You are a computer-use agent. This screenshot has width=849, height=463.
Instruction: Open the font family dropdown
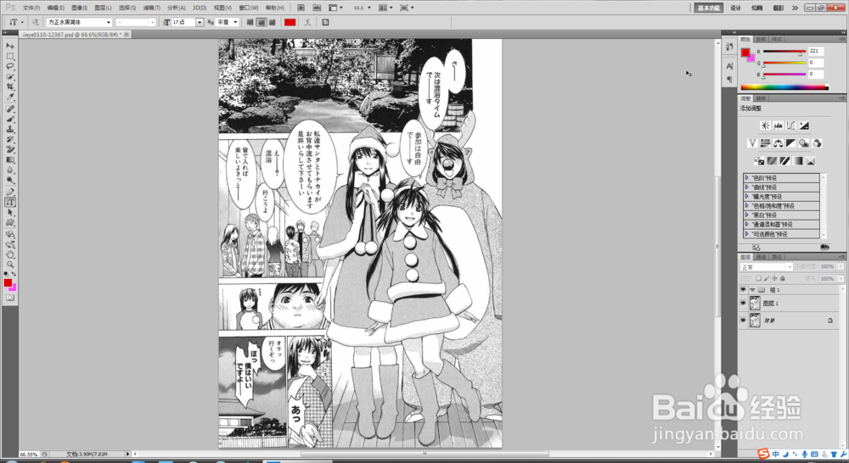[109, 22]
